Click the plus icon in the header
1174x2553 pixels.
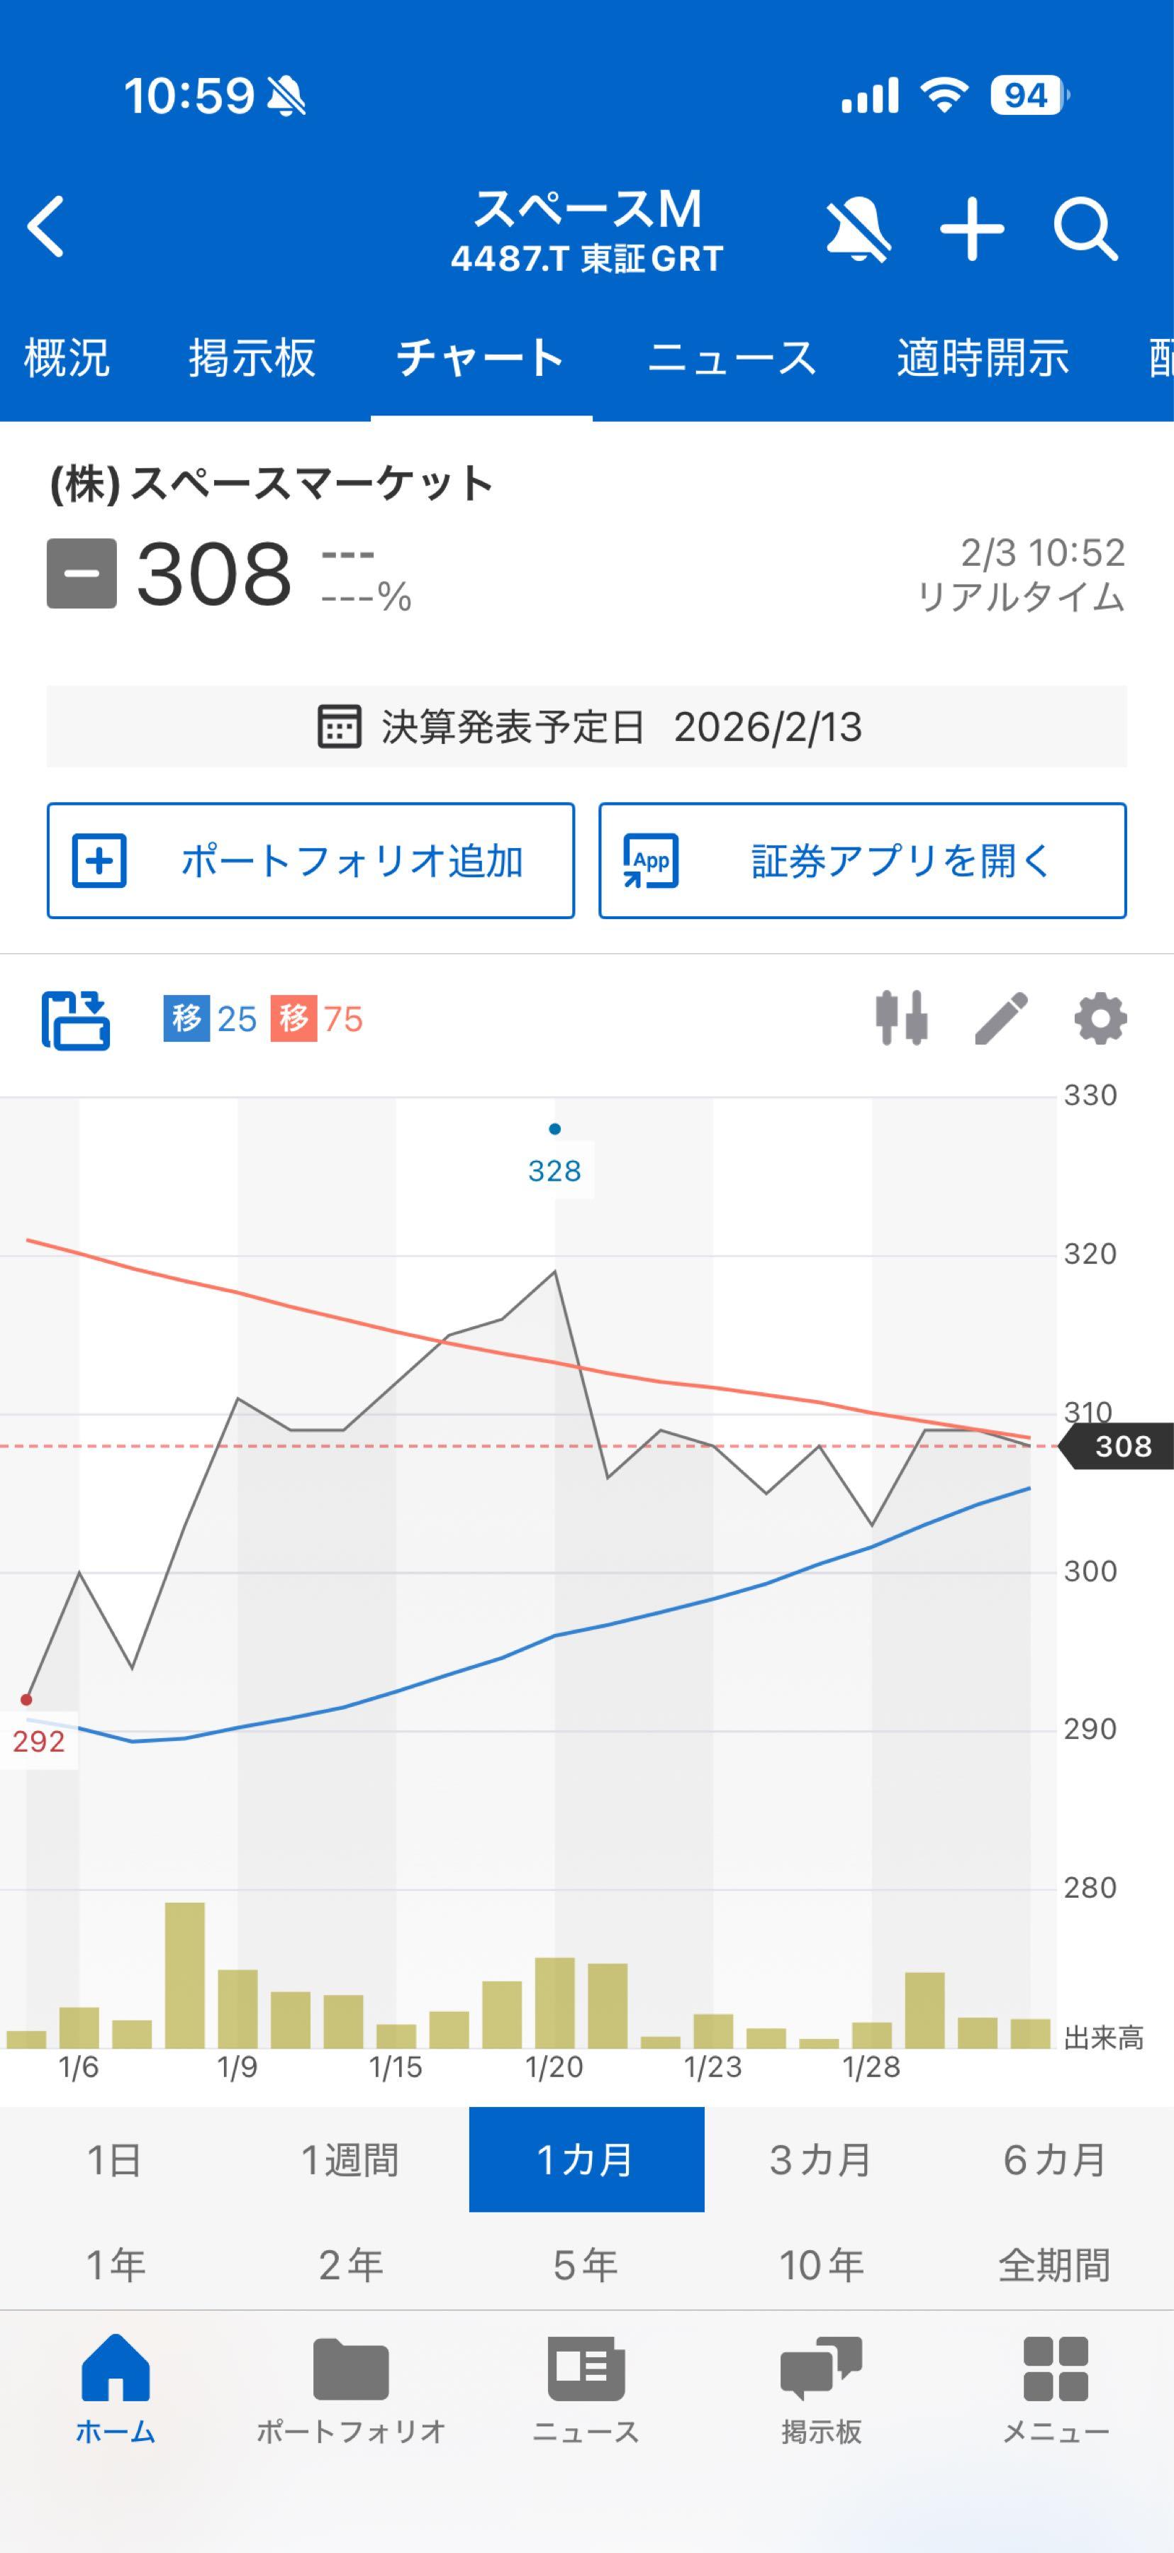click(x=973, y=228)
